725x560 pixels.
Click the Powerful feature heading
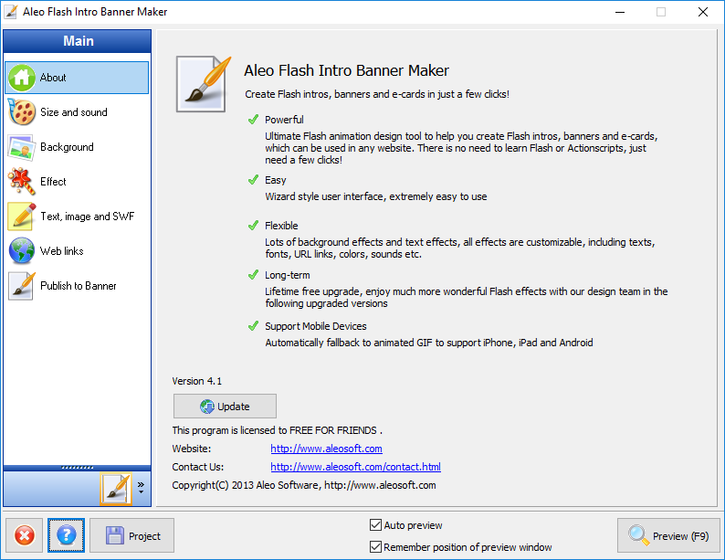284,120
